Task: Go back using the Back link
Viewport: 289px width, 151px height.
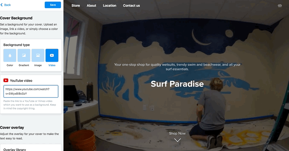Action: (x=6, y=5)
